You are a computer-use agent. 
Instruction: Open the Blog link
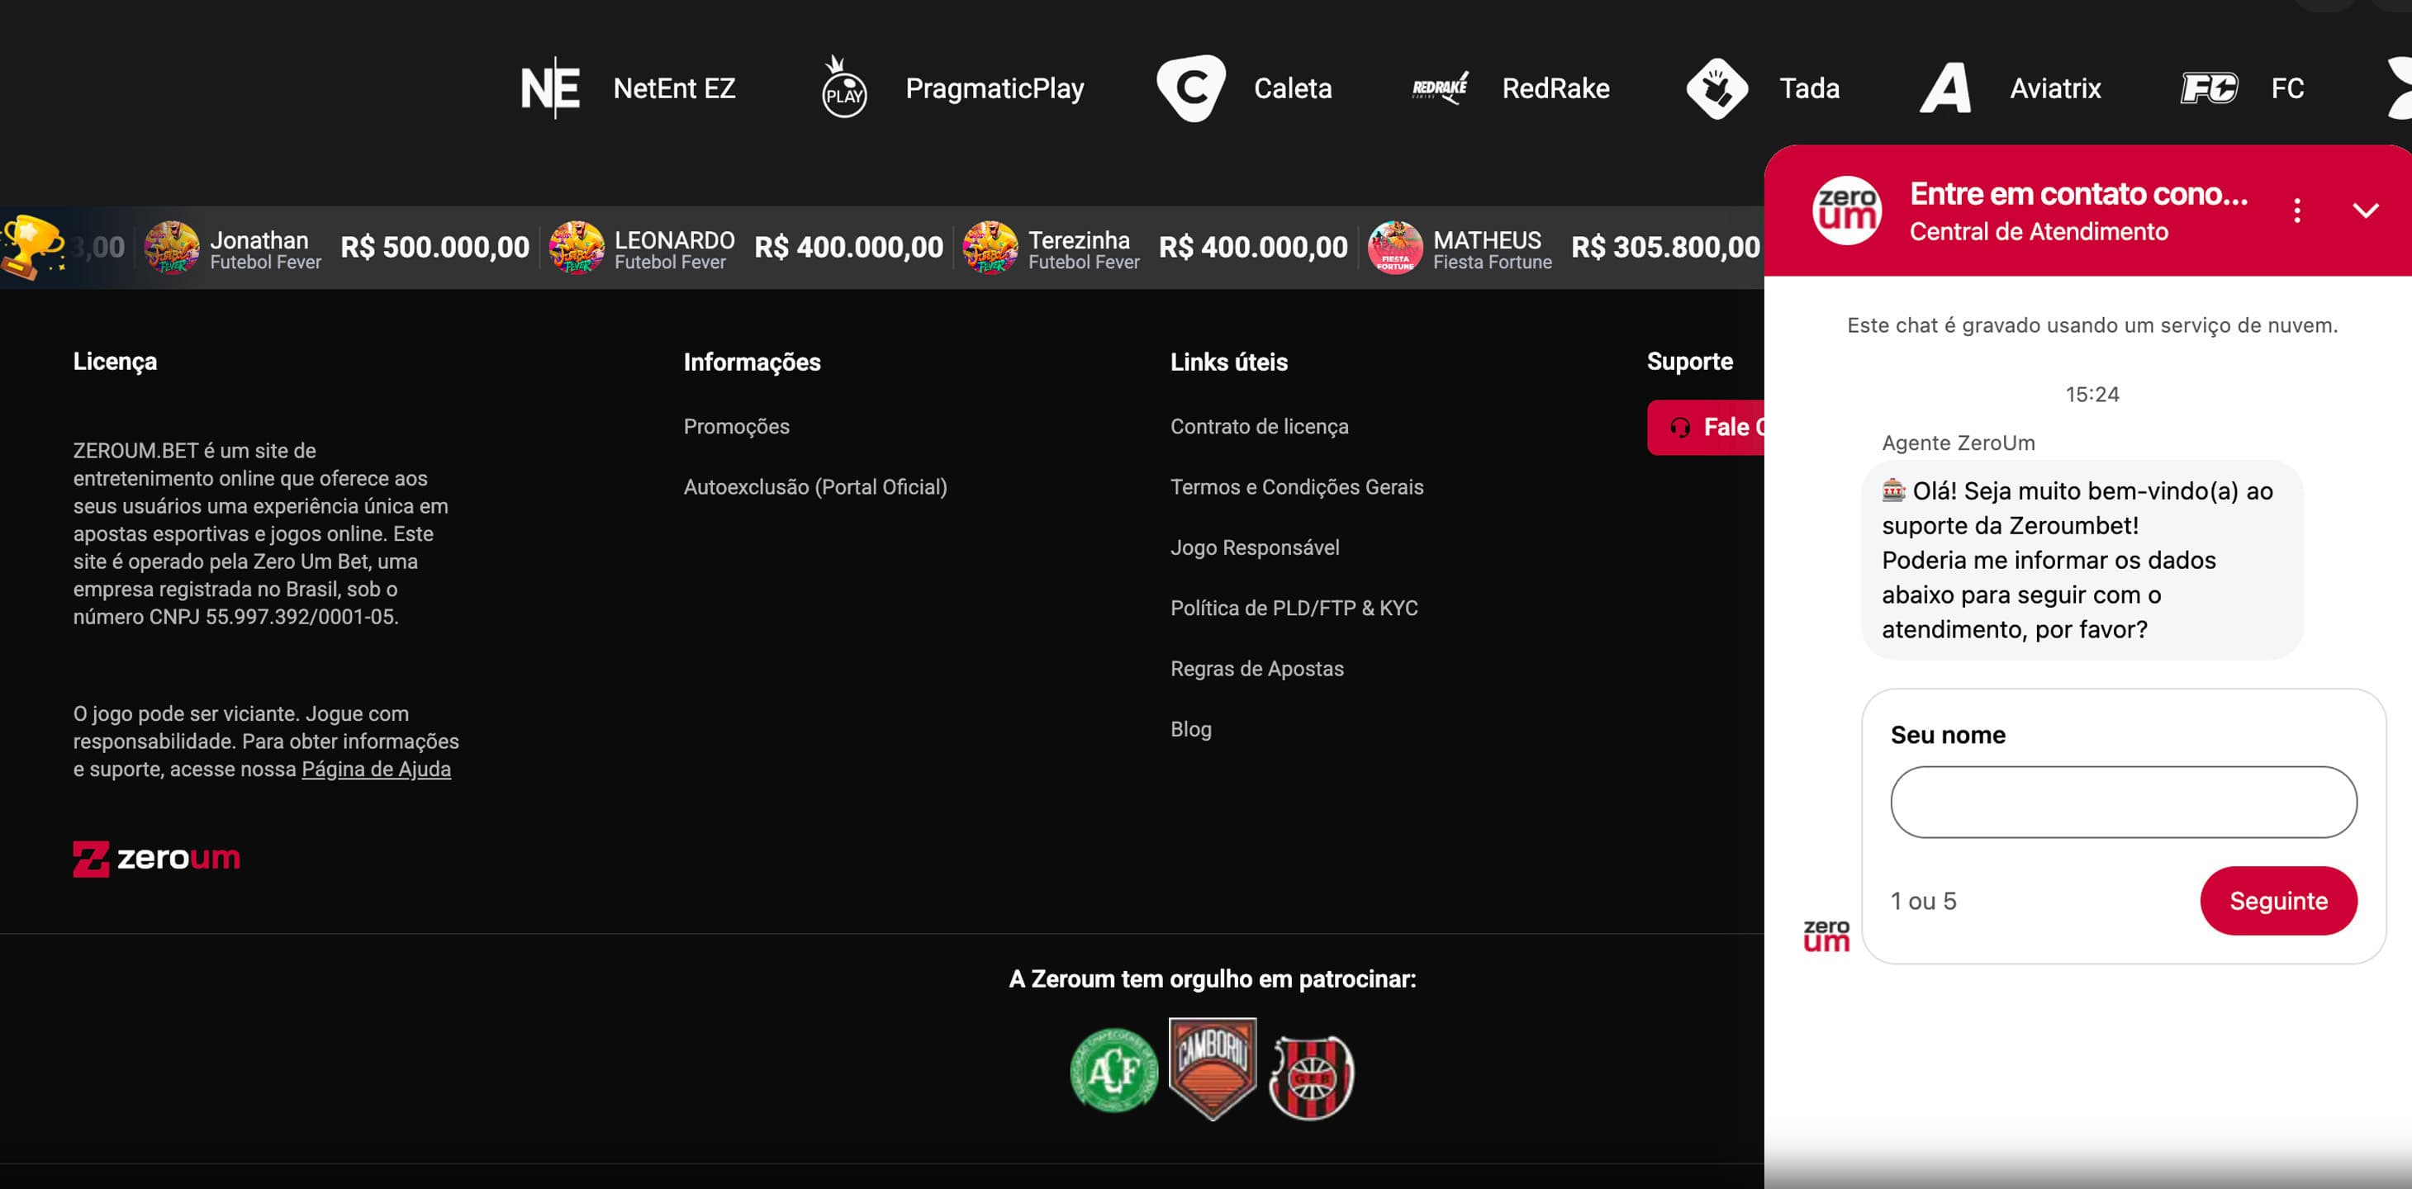(x=1191, y=729)
